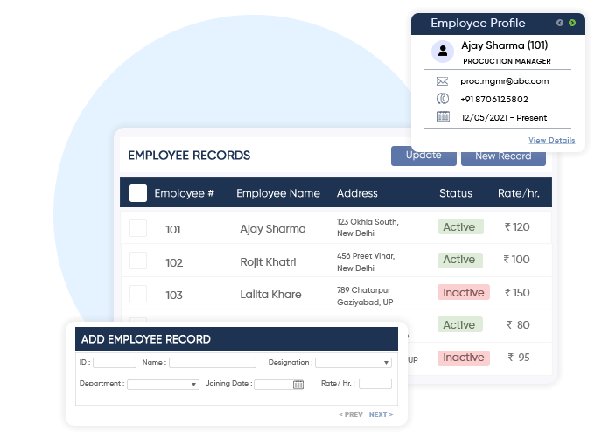Screen dimensions: 602x445
Task: Click the PREV pagination link
Action: [x=351, y=414]
